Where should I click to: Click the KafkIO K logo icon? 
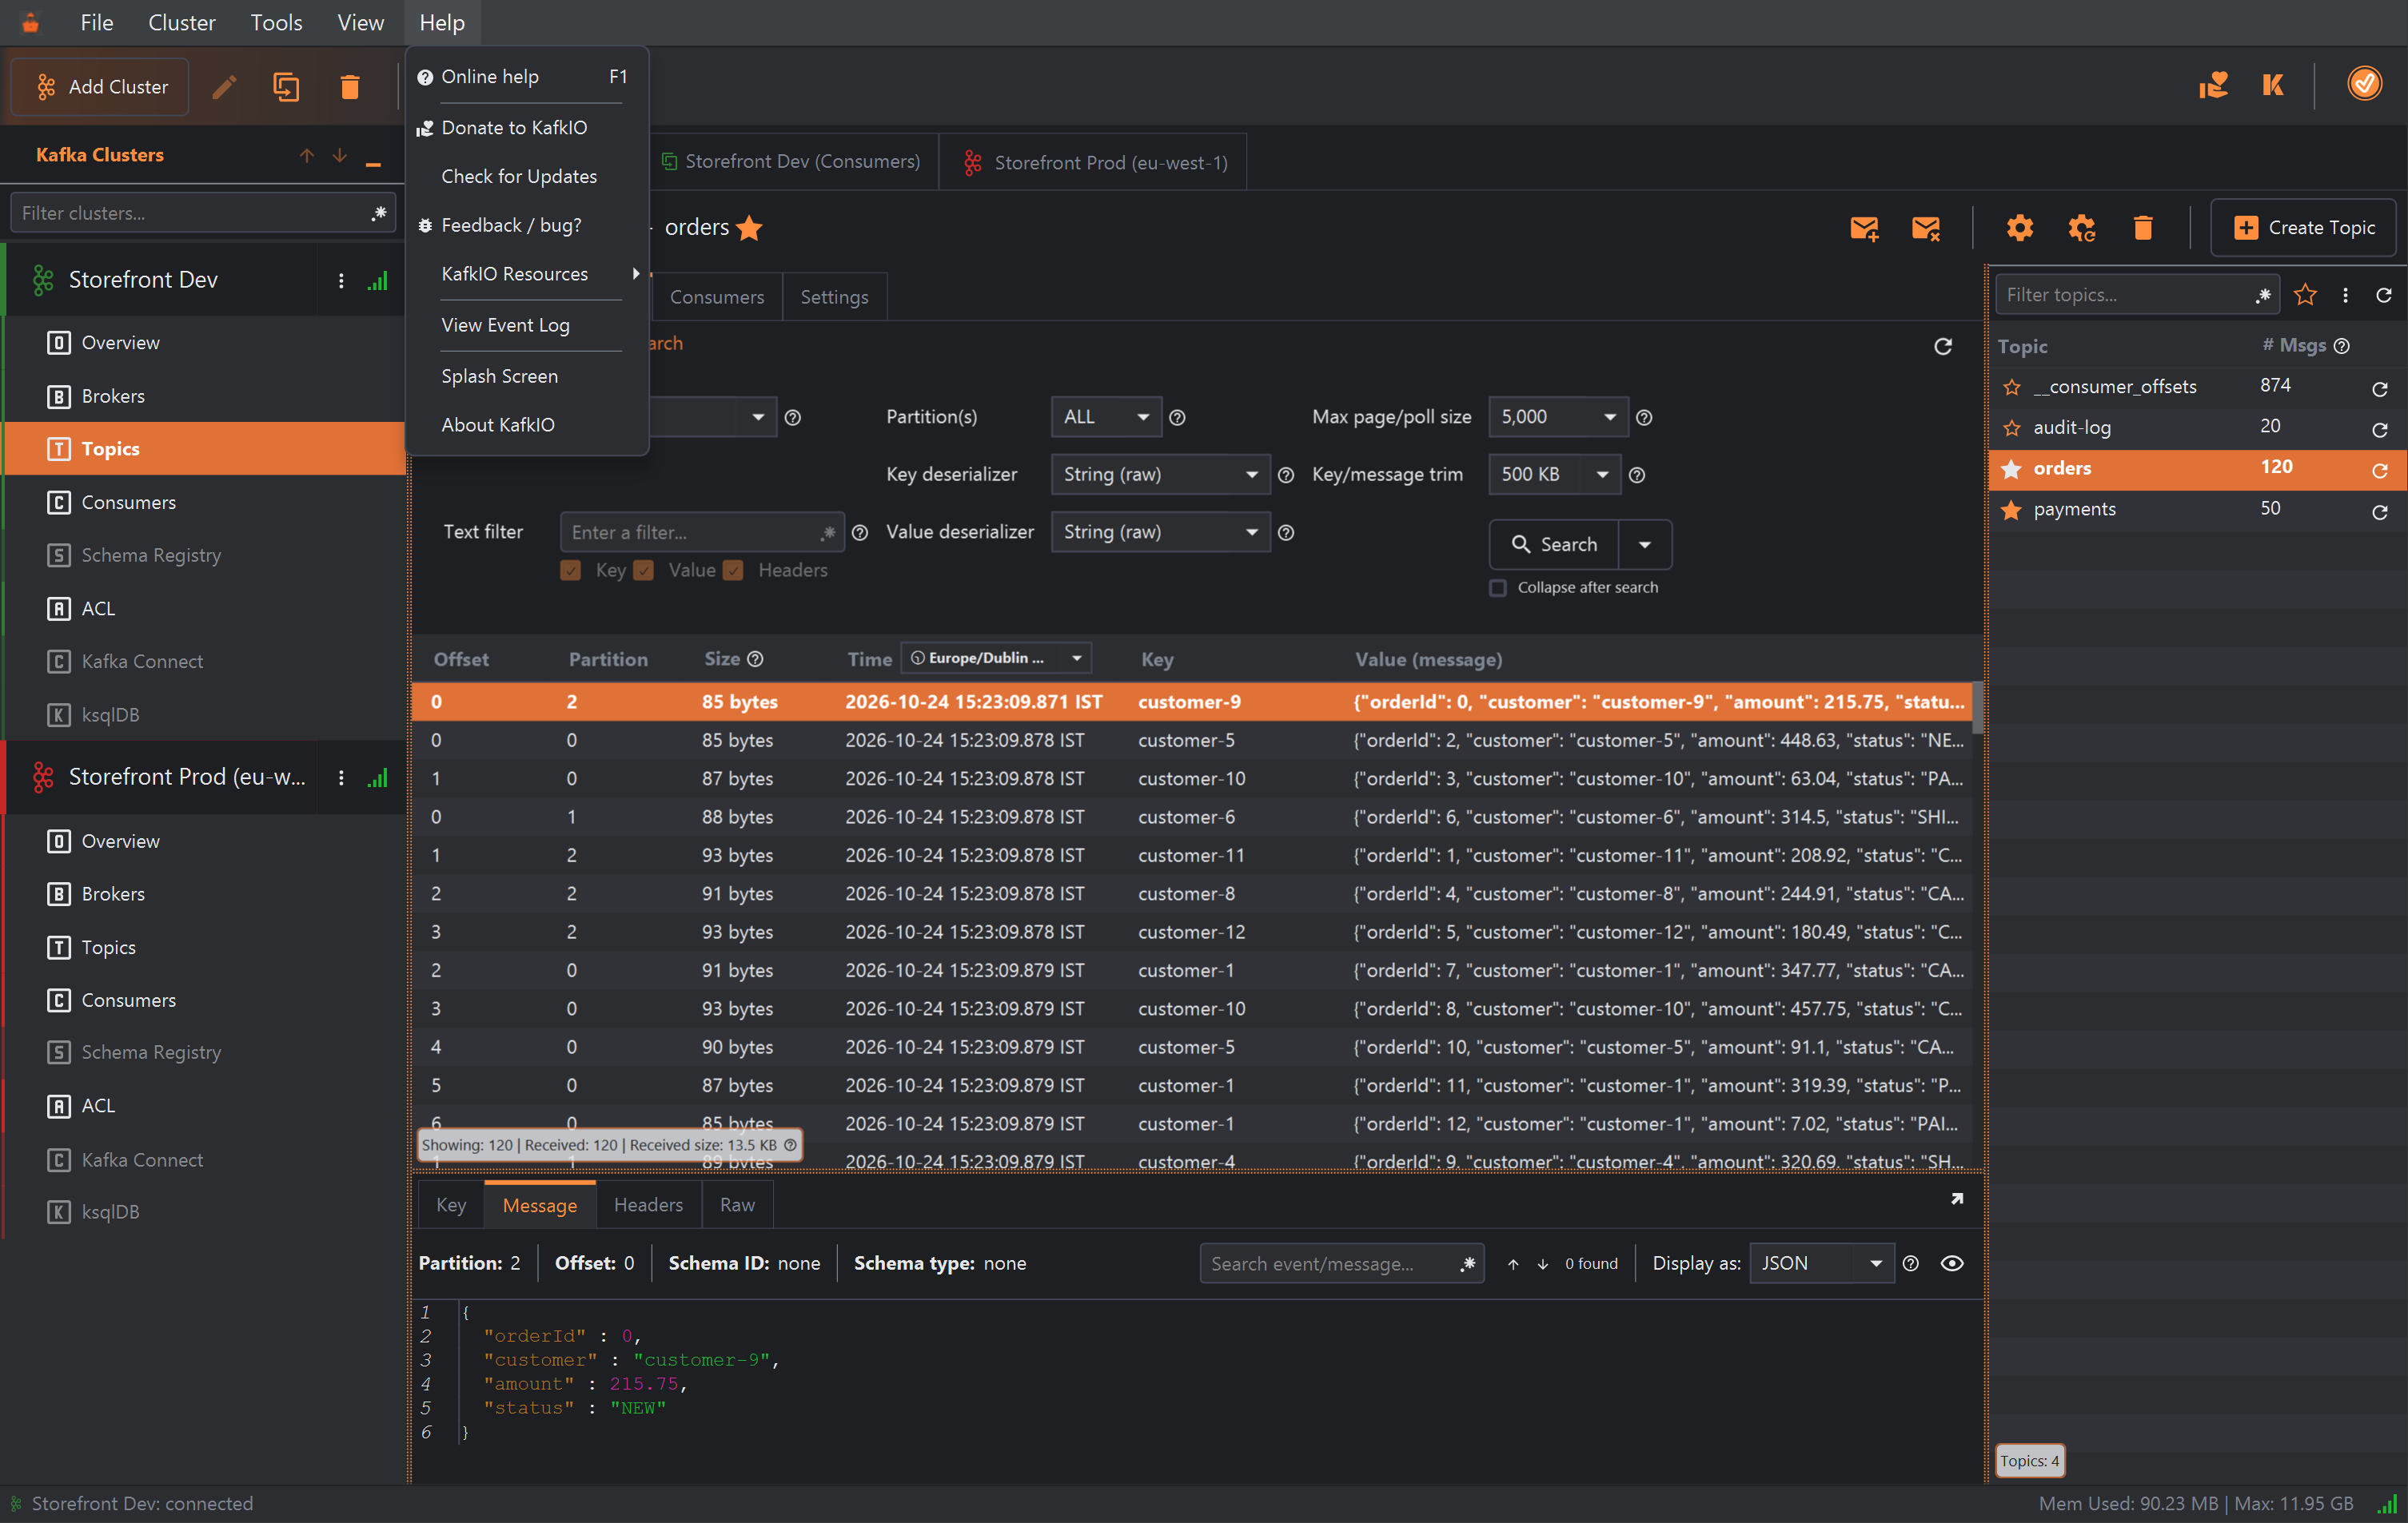(x=2273, y=84)
